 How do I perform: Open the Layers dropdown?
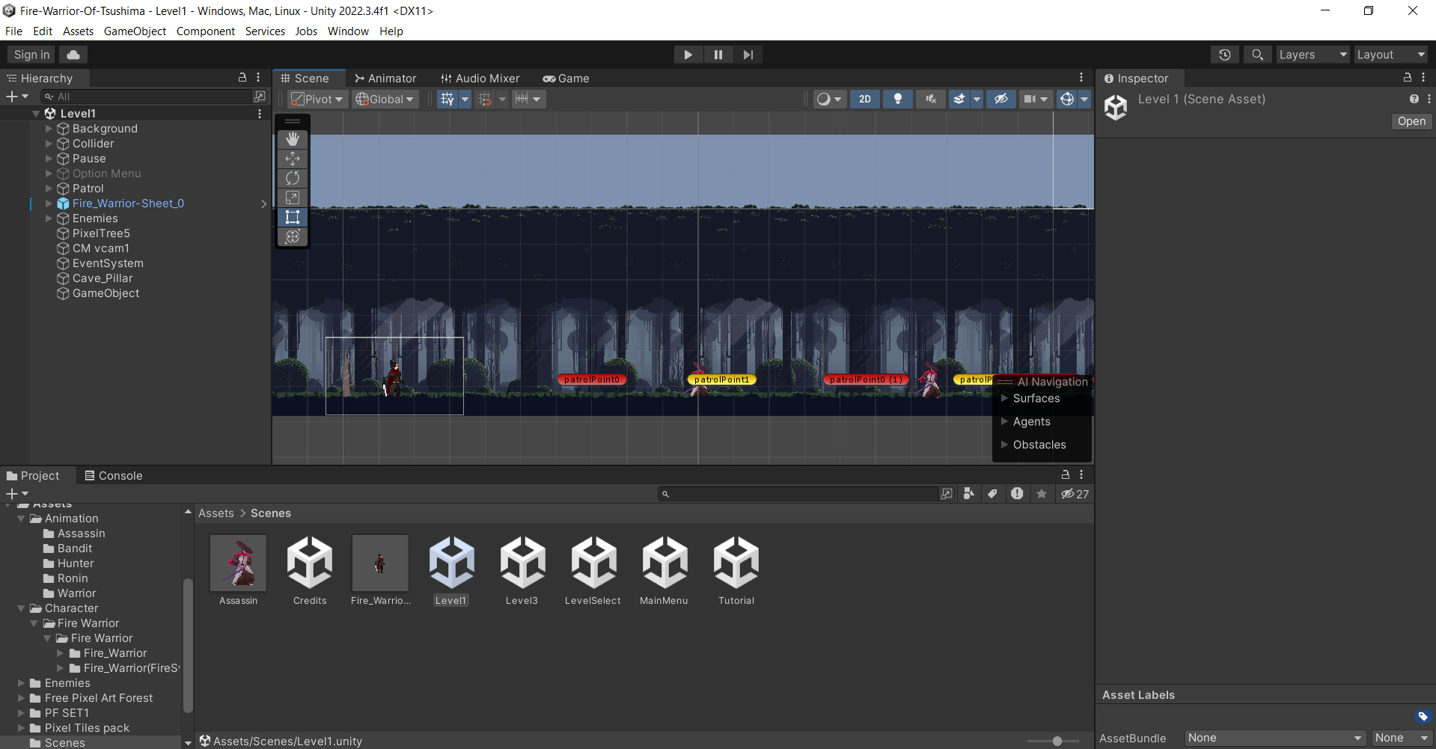1313,55
